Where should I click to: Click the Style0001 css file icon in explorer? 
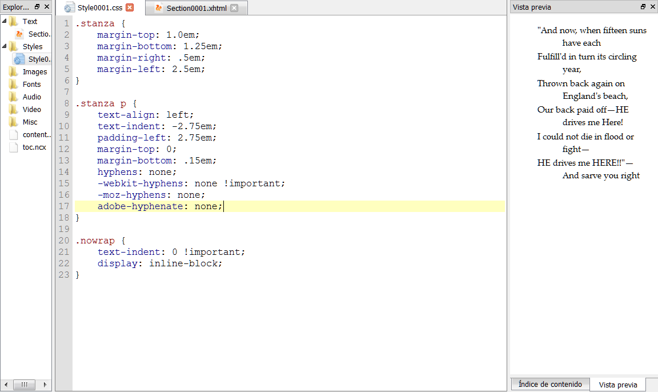pyautogui.click(x=19, y=59)
